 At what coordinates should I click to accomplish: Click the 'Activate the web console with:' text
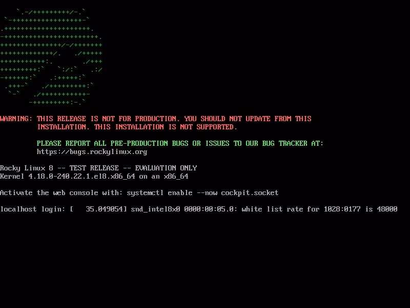[61, 193]
